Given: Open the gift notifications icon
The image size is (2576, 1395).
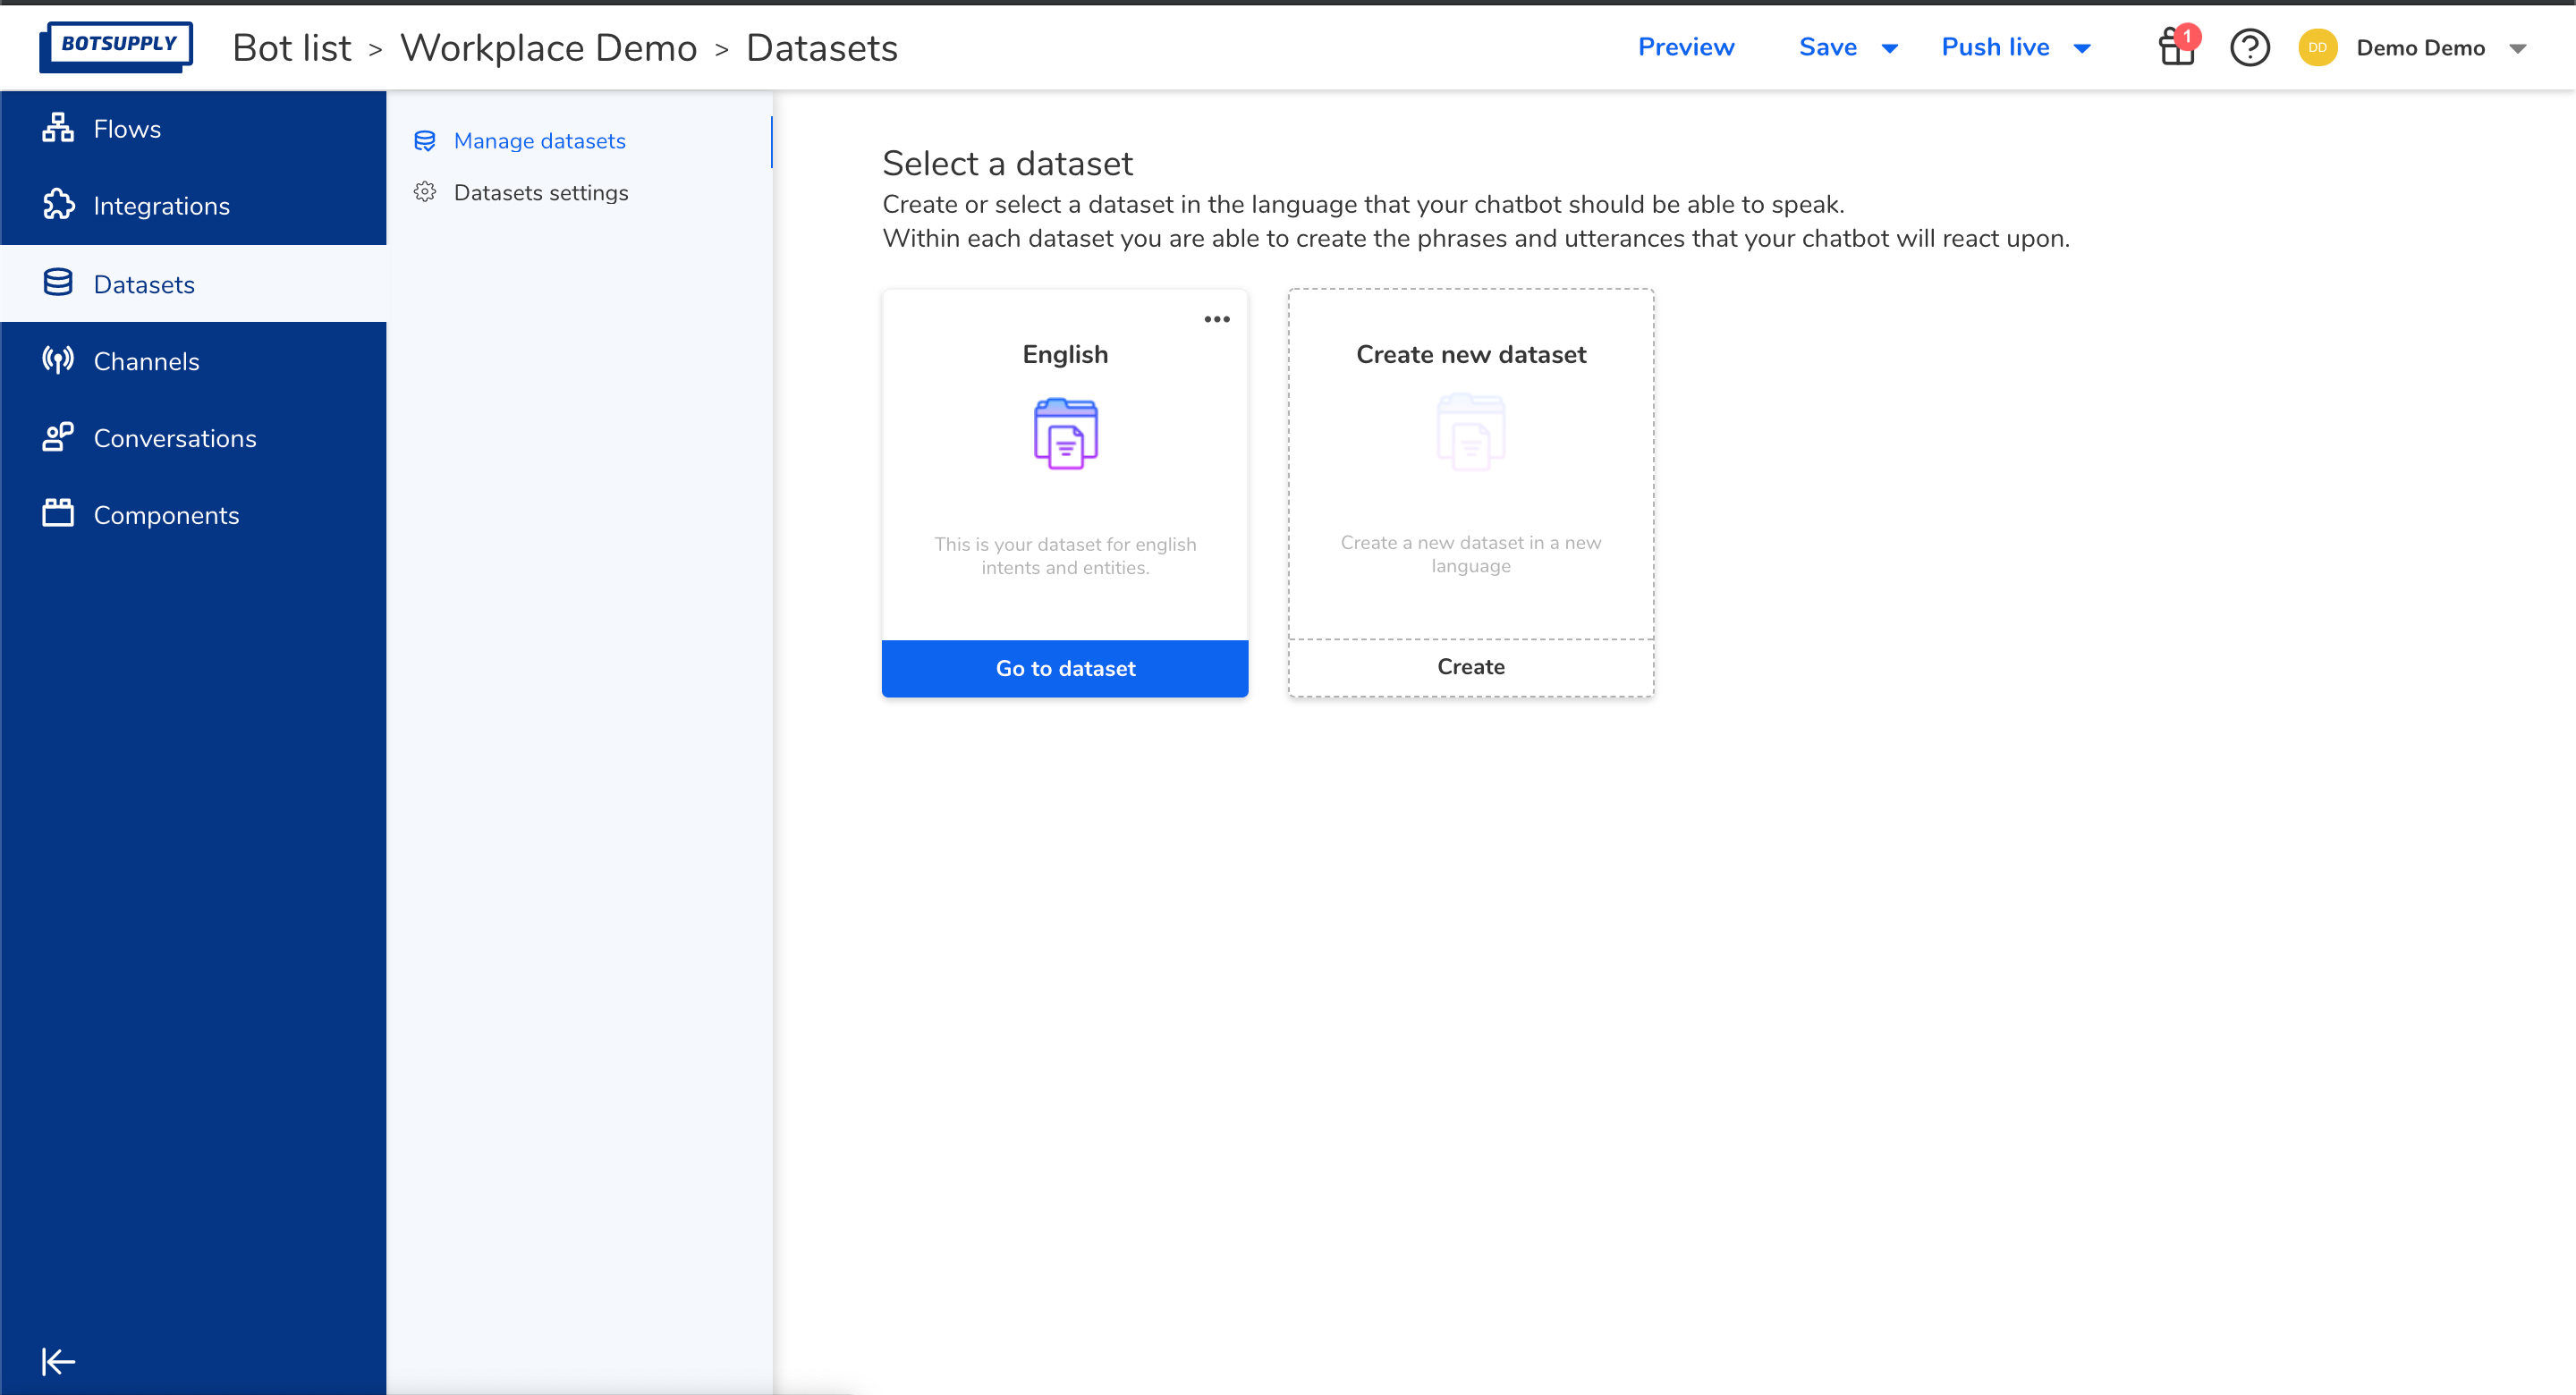Looking at the screenshot, I should 2176,47.
